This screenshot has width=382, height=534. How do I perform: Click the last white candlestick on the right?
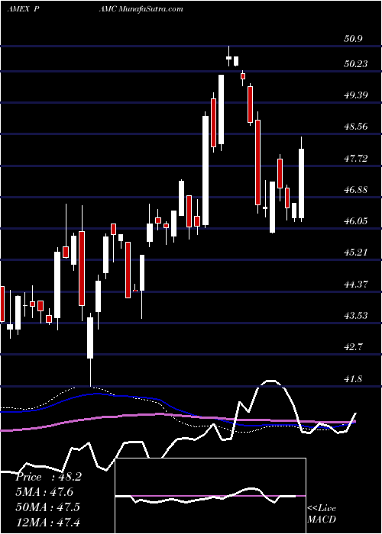click(301, 183)
